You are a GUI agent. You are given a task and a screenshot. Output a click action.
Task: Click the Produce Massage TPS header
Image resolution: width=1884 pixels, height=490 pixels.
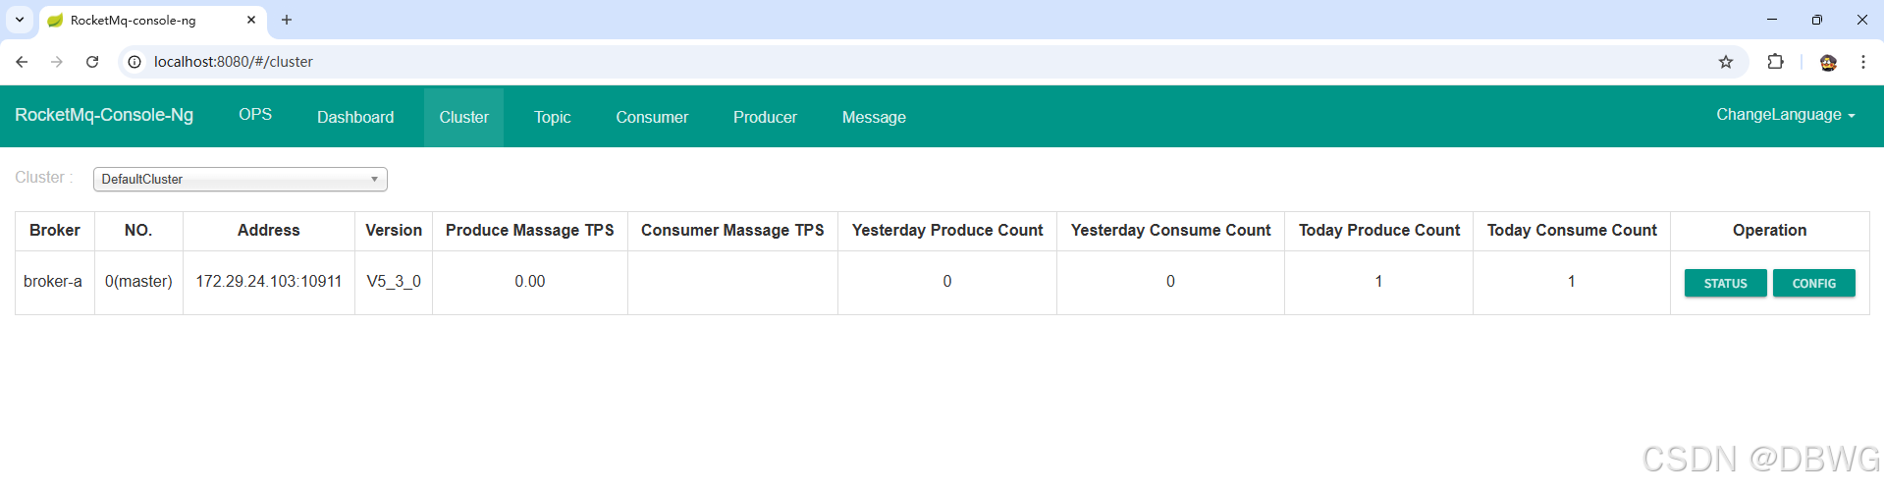[530, 231]
